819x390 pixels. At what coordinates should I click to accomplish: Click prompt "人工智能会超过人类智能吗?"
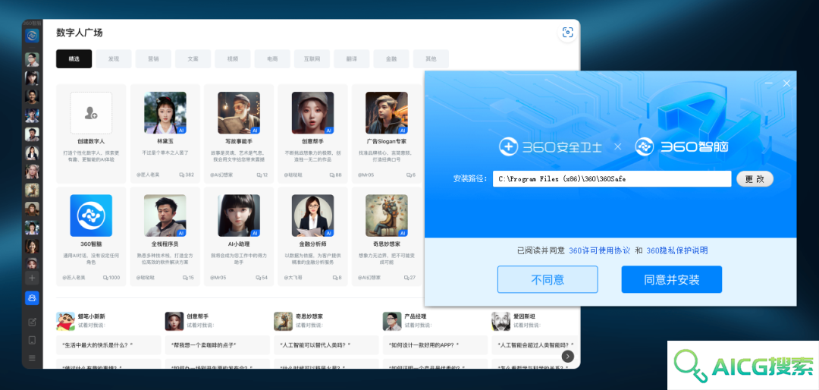535,345
